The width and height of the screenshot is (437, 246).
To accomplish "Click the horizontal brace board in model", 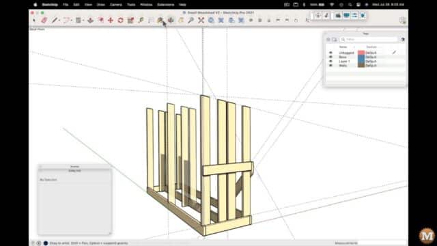I will (x=227, y=169).
